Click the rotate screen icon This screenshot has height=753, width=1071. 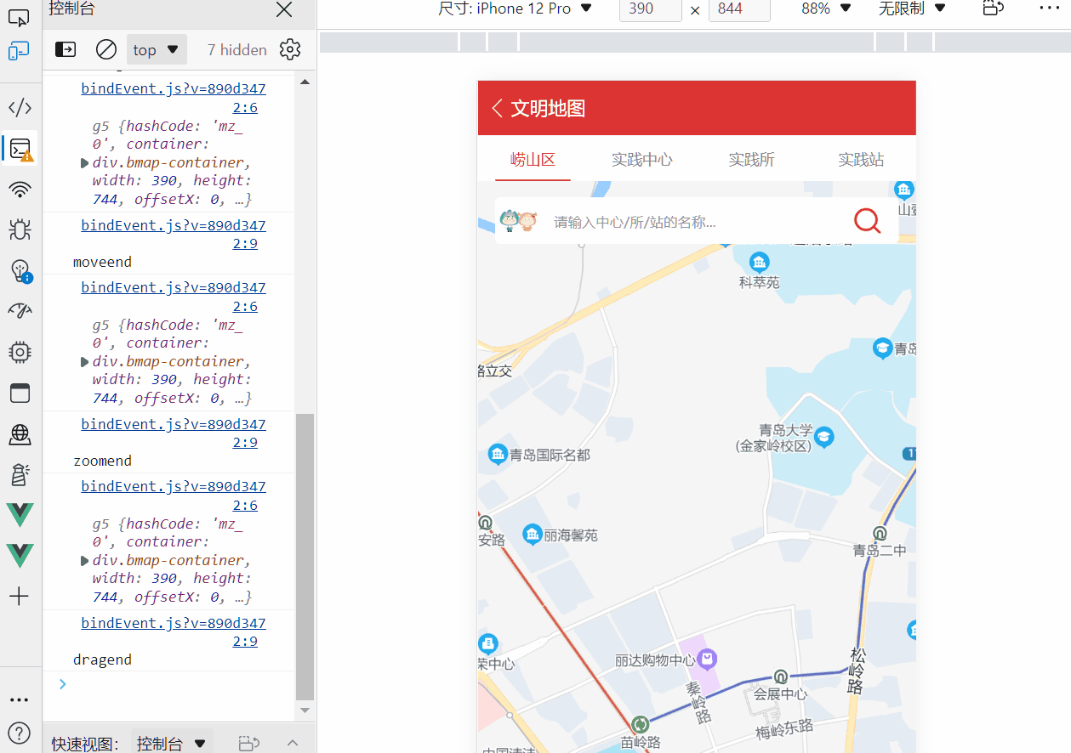993,8
